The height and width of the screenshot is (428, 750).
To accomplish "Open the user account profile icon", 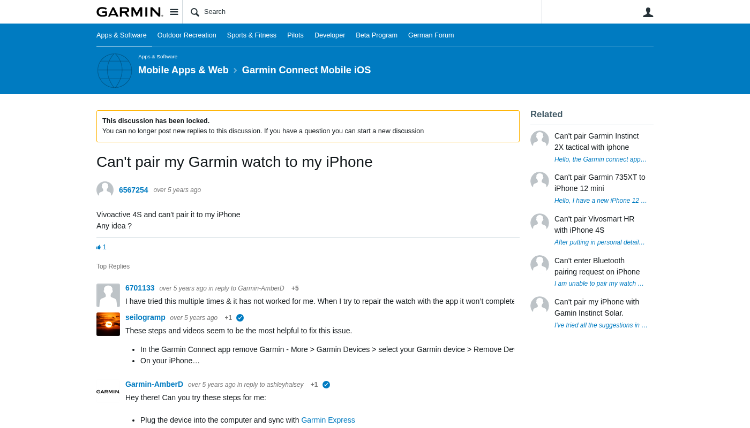I will (648, 12).
